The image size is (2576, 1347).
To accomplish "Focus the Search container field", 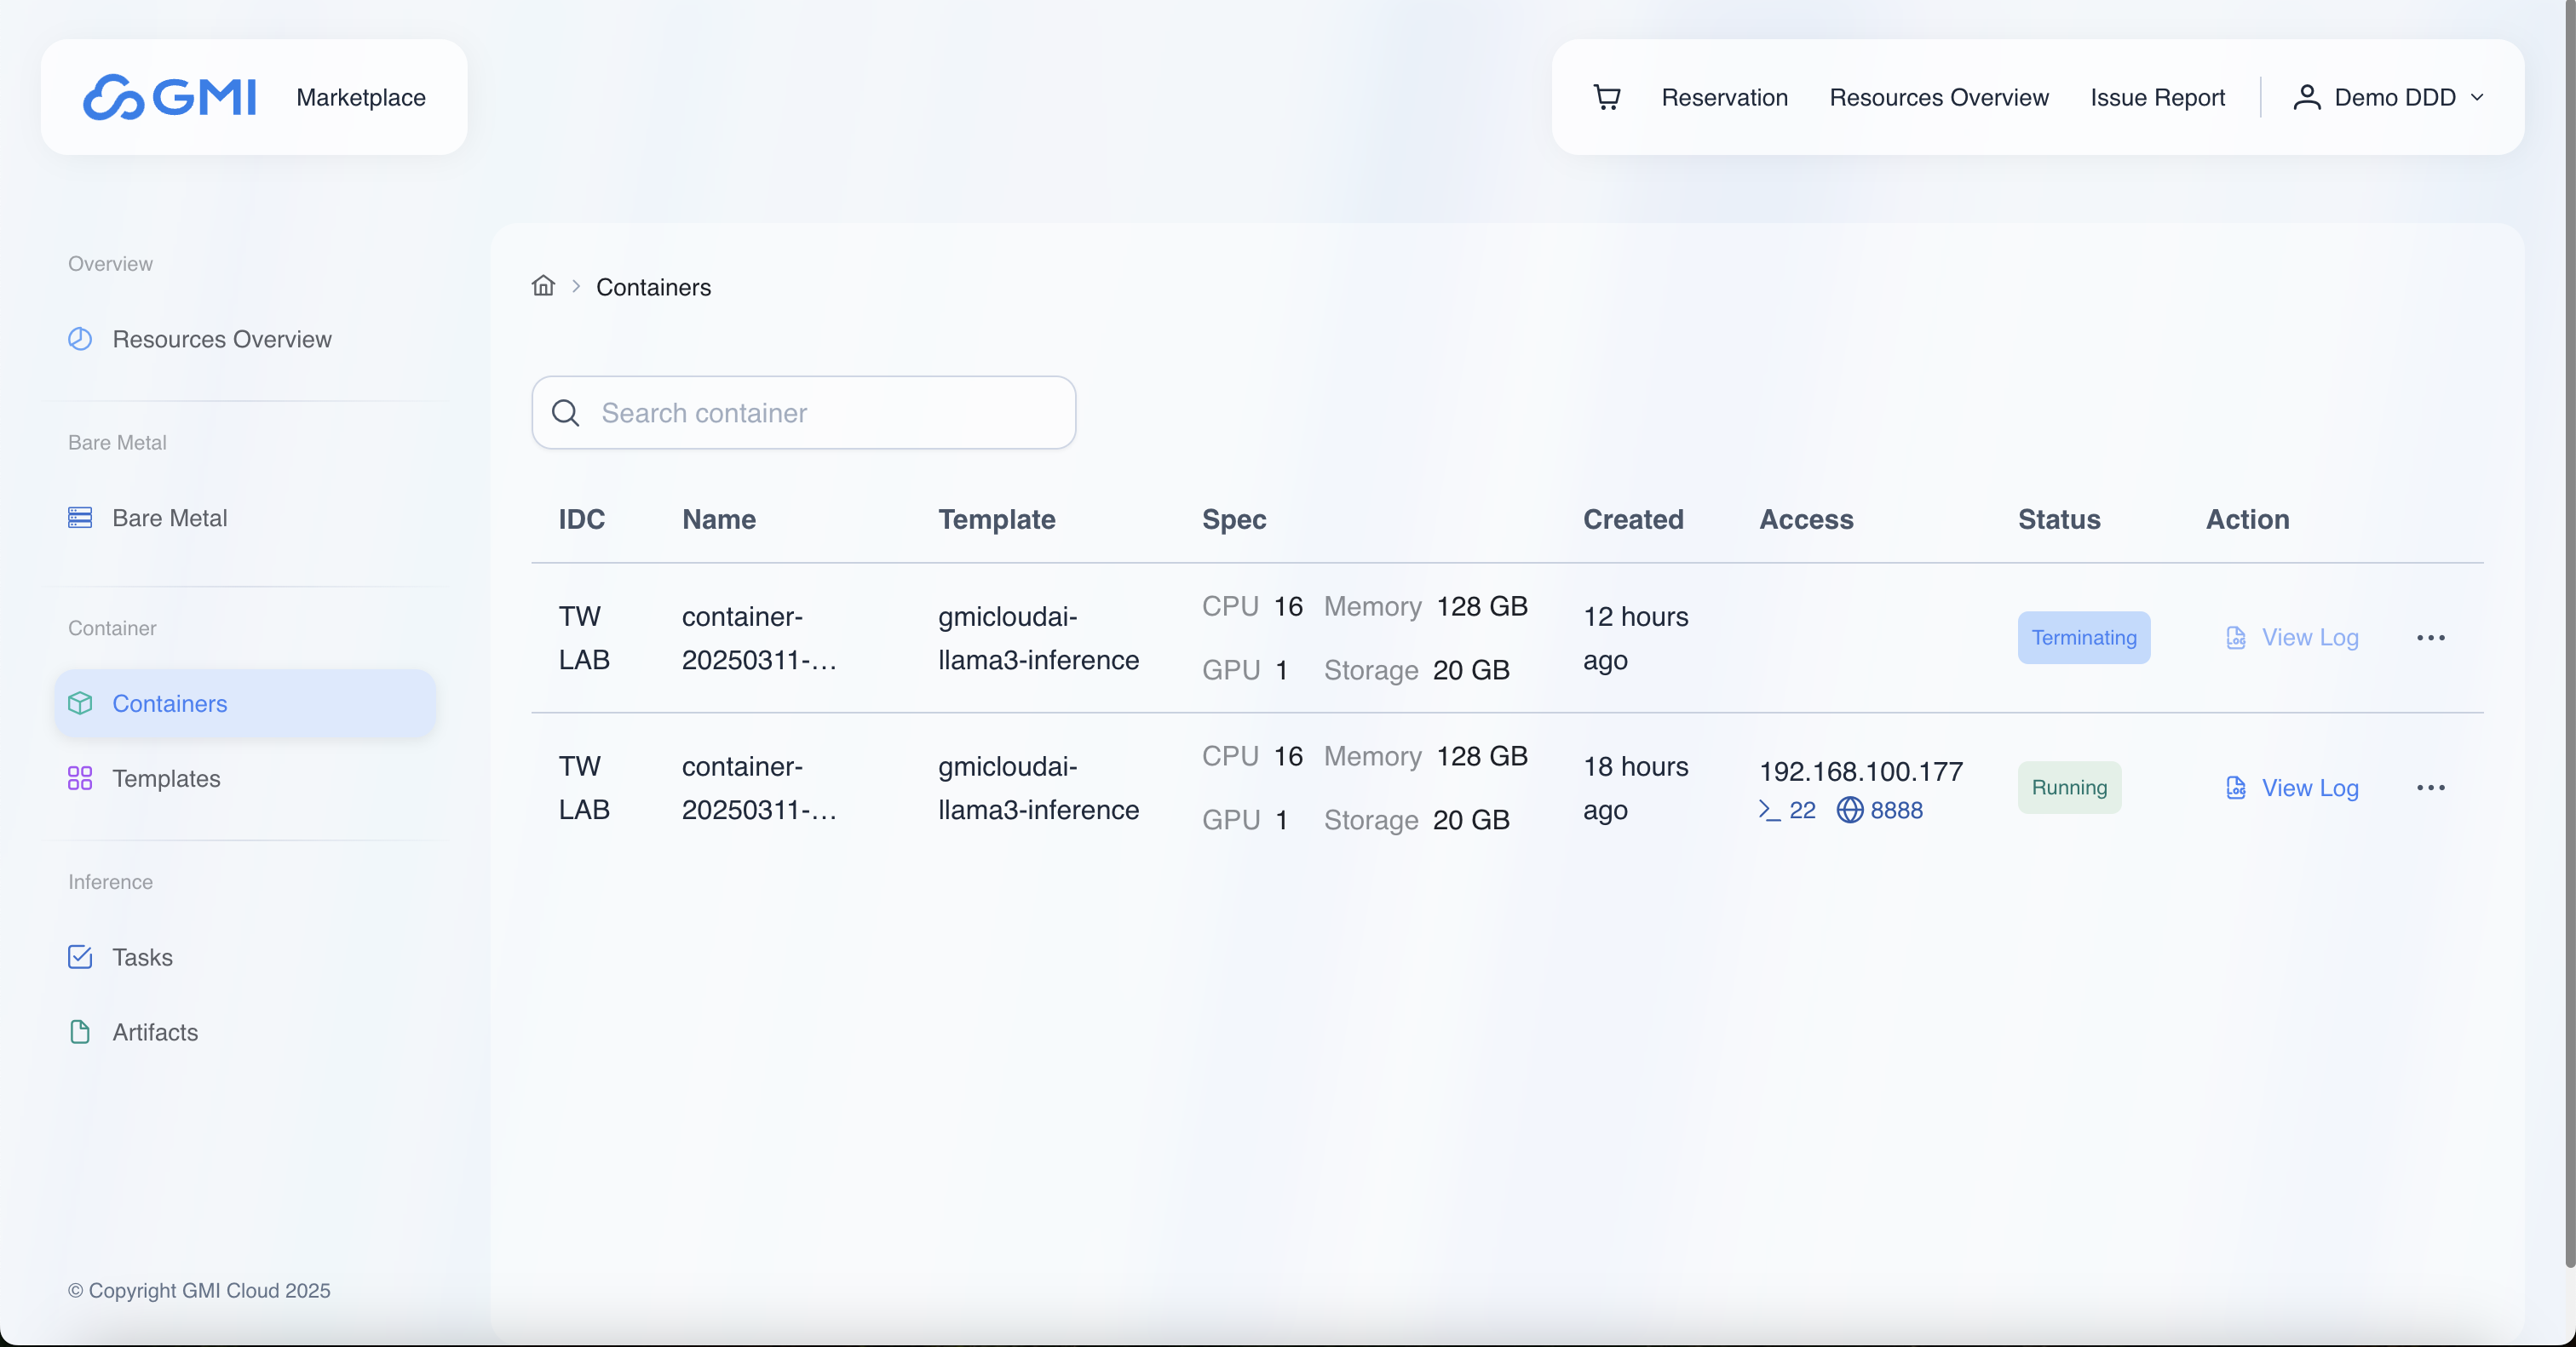I will [x=803, y=413].
